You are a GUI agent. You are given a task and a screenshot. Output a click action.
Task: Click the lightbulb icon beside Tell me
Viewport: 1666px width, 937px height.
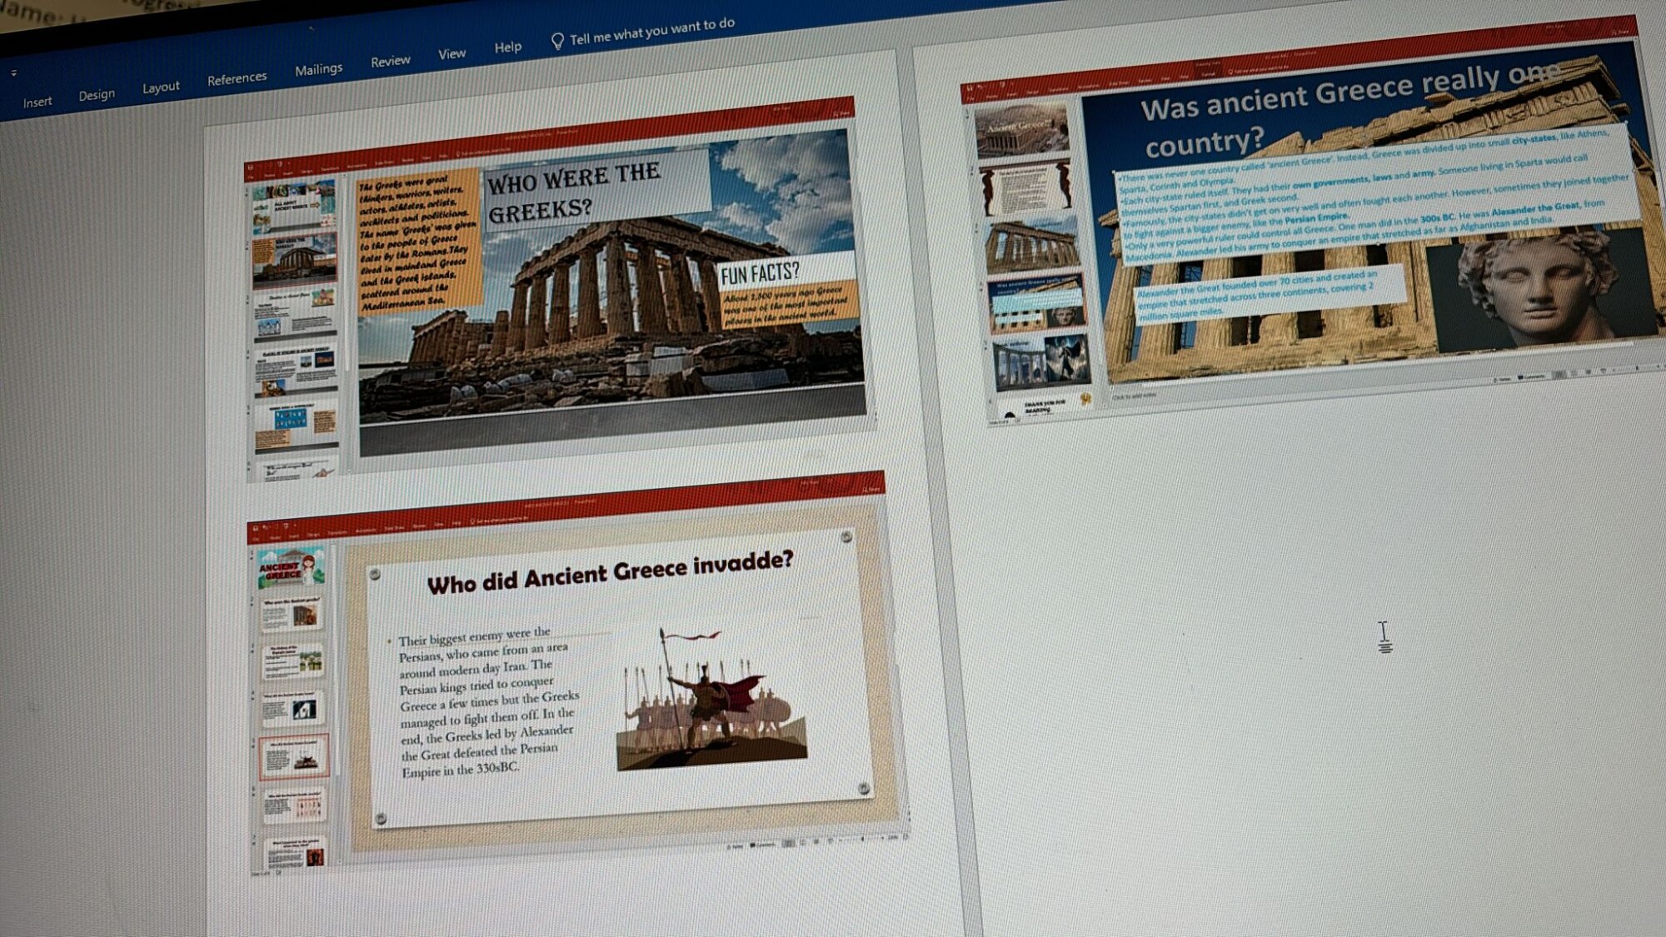[x=557, y=41]
